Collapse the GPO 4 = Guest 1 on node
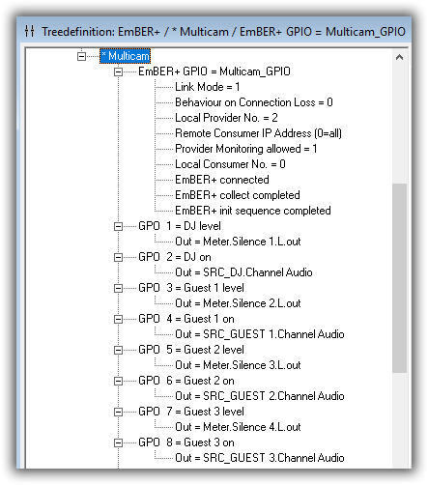The width and height of the screenshot is (428, 485). pyautogui.click(x=118, y=319)
